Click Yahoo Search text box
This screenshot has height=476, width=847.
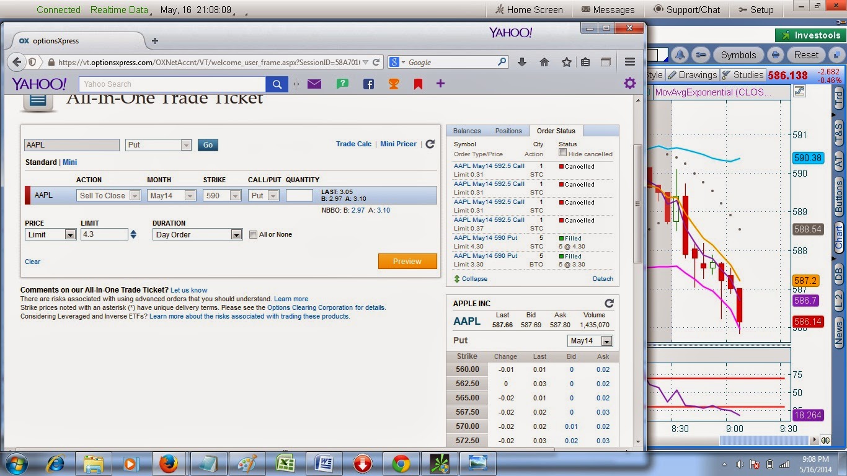172,84
